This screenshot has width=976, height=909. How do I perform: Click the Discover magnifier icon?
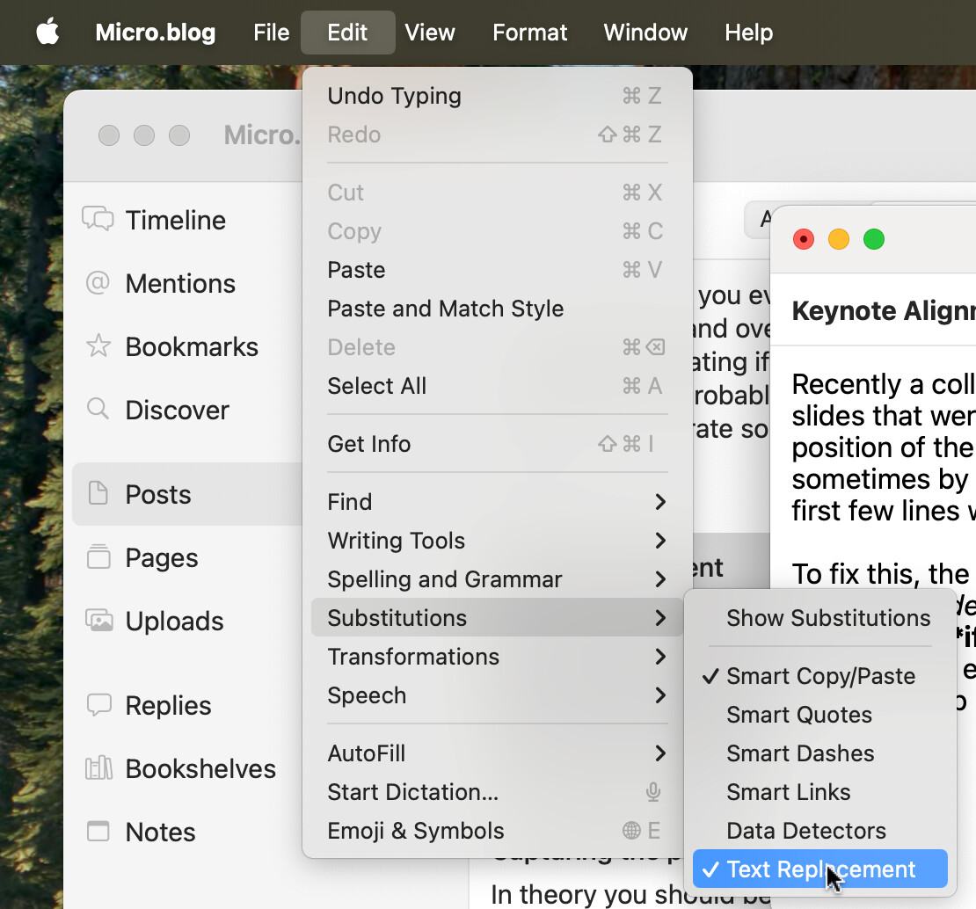coord(98,409)
